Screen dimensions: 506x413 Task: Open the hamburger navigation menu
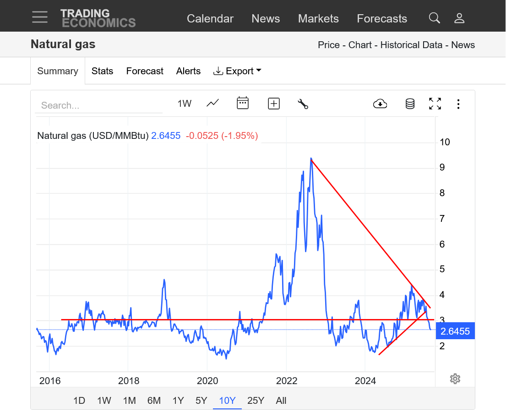point(40,17)
